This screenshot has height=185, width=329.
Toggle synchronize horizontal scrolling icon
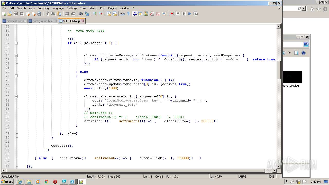click(x=115, y=14)
